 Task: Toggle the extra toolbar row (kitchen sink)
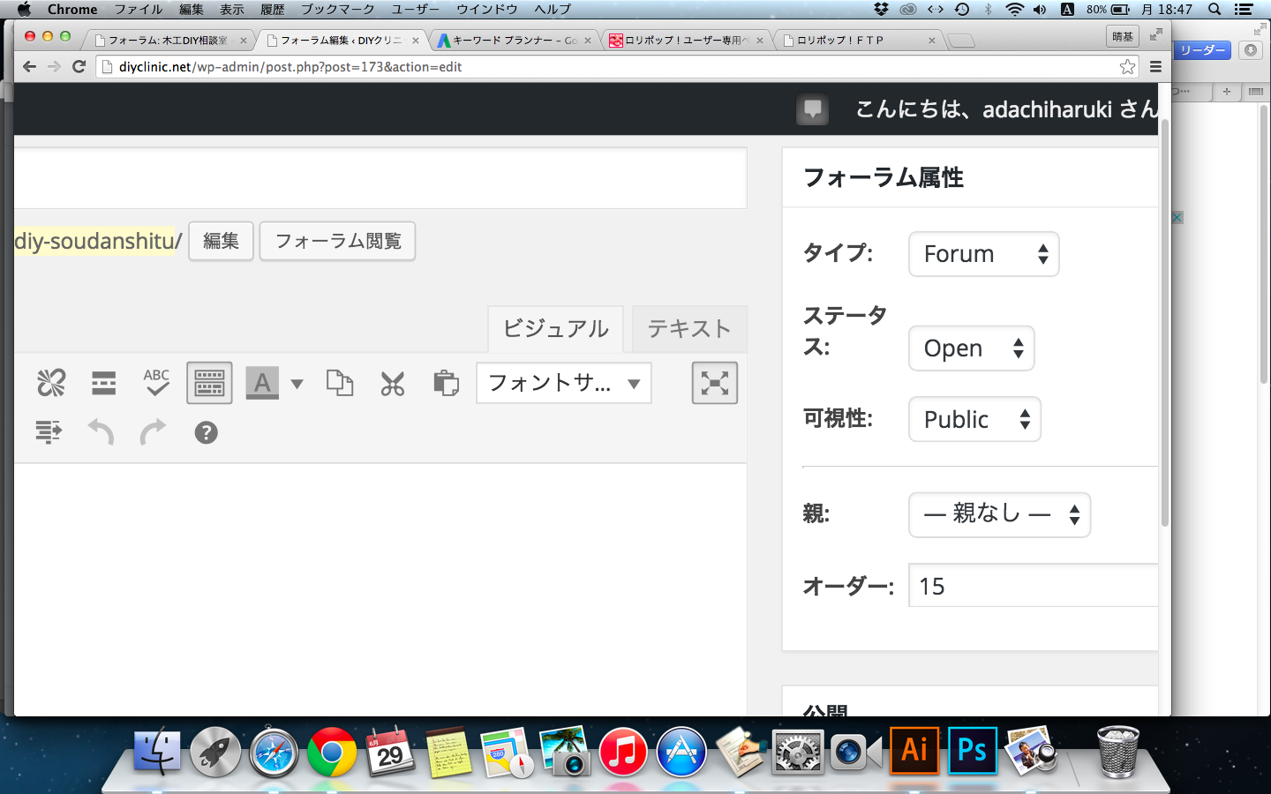[209, 383]
